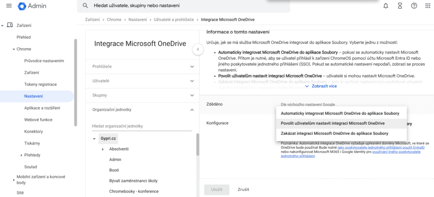Expand the Uživatelé section

click(192, 80)
